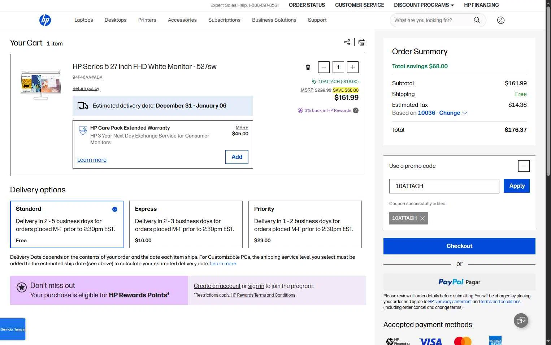This screenshot has width=551, height=345.
Task: Increase monitor quantity with plus button
Action: pyautogui.click(x=353, y=67)
